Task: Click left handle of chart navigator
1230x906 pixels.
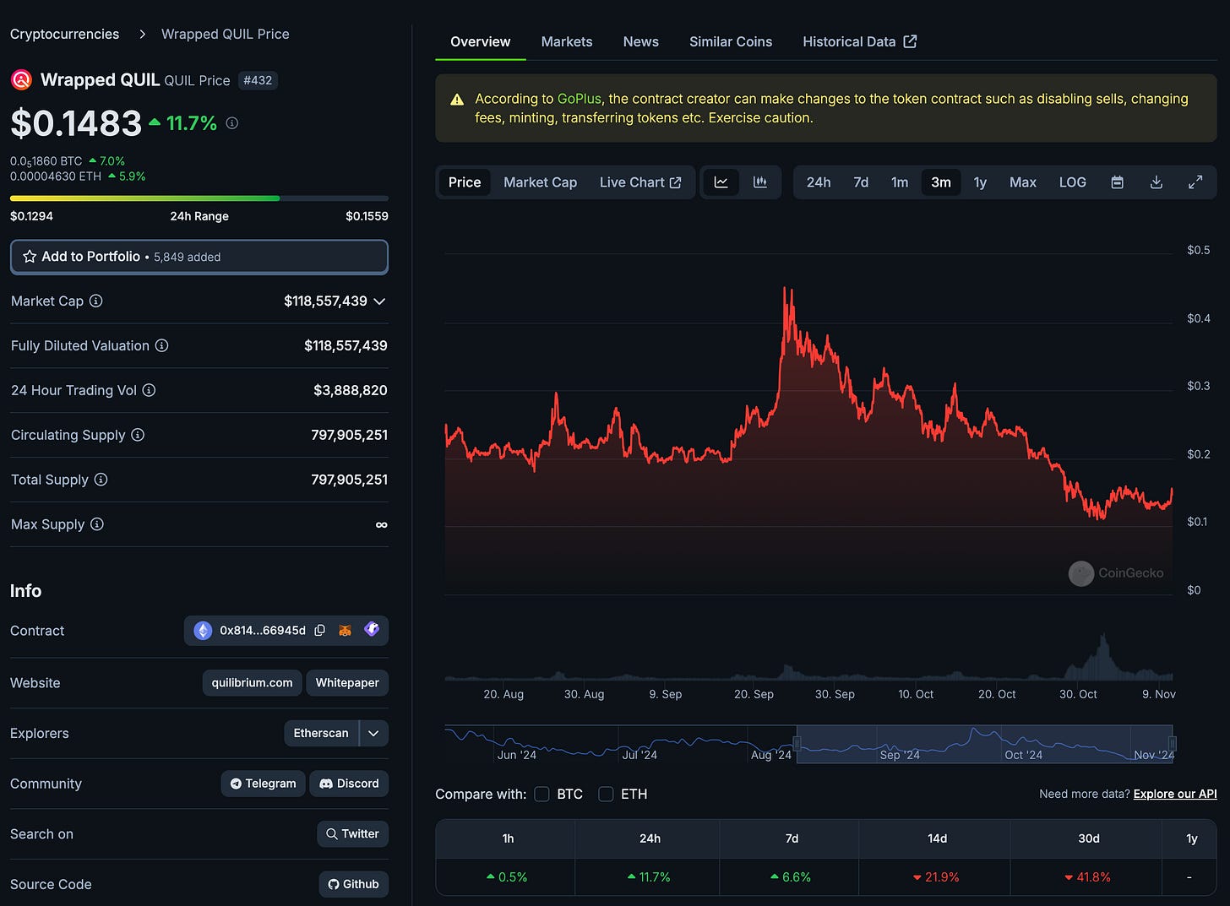Action: click(x=797, y=744)
